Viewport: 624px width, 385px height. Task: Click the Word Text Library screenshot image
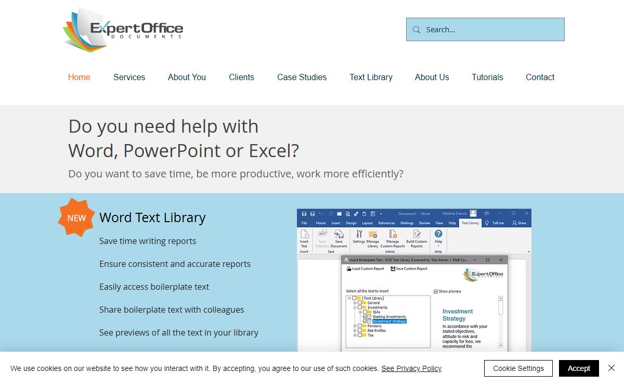click(x=414, y=280)
